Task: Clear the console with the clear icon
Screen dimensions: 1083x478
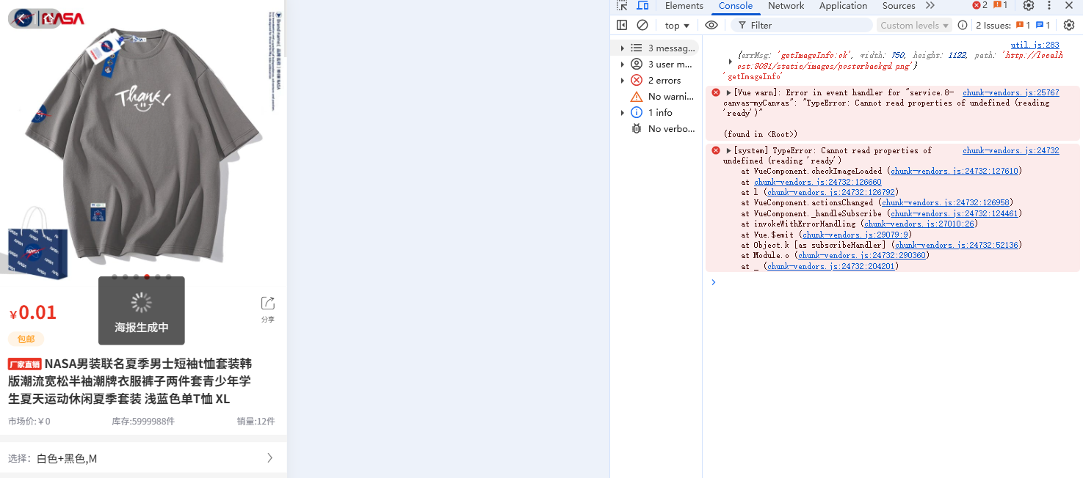Action: pyautogui.click(x=642, y=25)
